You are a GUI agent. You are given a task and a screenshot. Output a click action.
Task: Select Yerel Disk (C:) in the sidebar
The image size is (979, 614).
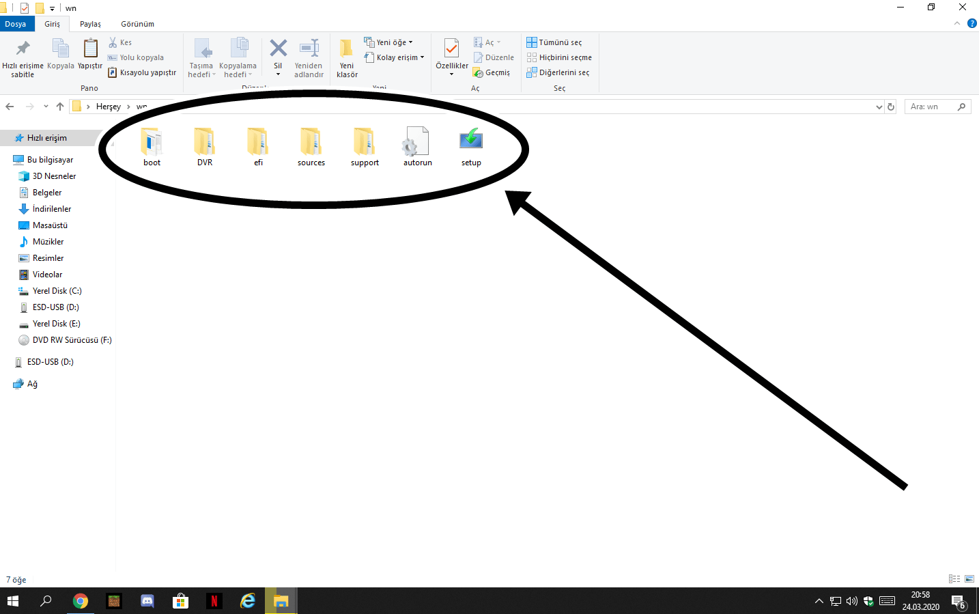[x=57, y=290]
